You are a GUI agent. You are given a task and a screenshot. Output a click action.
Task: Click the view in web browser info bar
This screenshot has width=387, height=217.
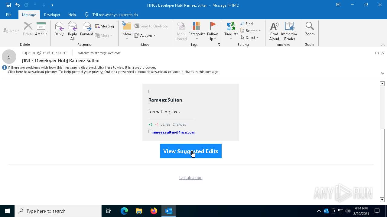[82, 68]
